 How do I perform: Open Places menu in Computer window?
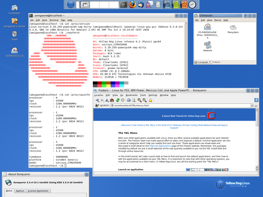coord(218,20)
